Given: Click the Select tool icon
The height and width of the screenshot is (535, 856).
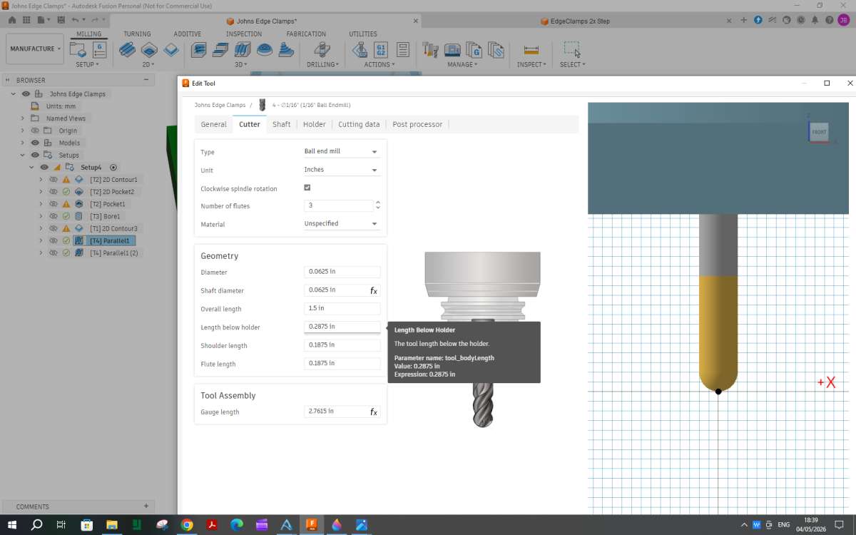Looking at the screenshot, I should (572, 49).
